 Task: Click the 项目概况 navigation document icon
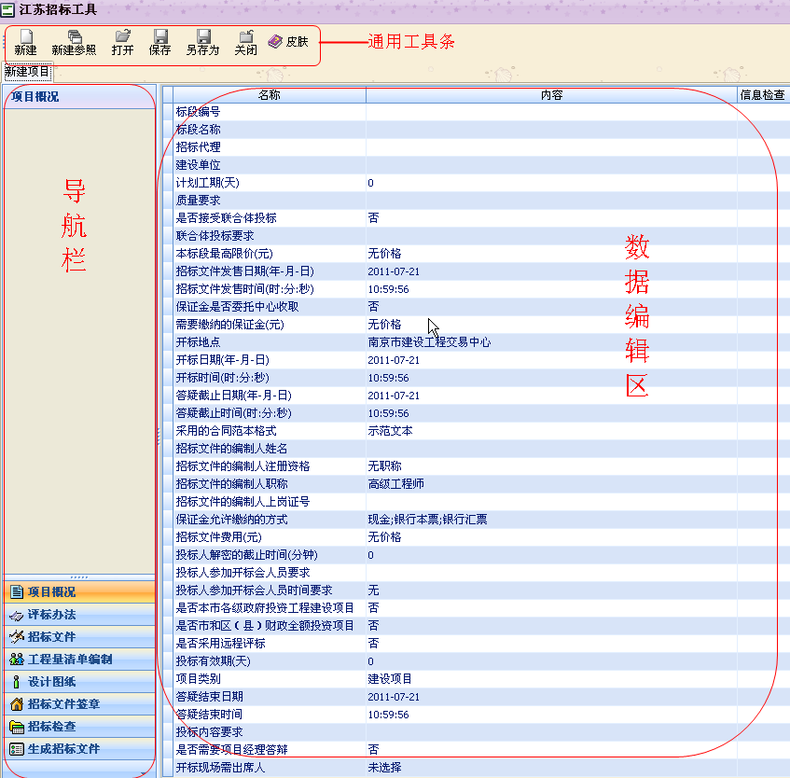pos(17,592)
